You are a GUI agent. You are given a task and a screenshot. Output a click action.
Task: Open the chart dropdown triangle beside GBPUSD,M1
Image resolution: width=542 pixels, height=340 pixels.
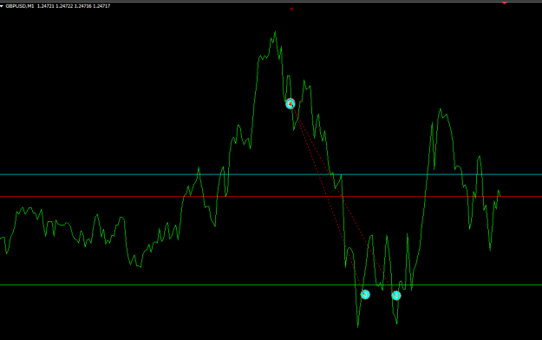coord(2,6)
